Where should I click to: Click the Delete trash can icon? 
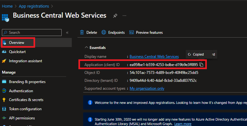pyautogui.click(x=82, y=33)
